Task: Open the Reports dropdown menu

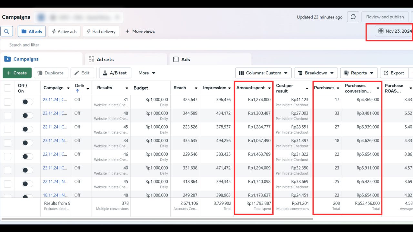Action: (x=359, y=73)
